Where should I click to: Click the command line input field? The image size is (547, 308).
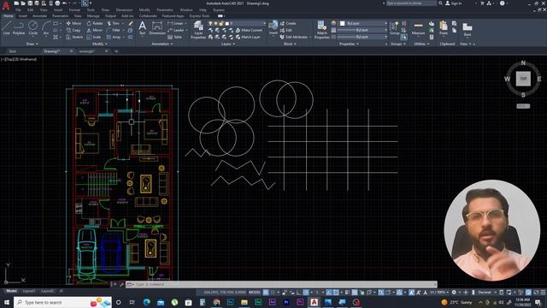pos(281,285)
